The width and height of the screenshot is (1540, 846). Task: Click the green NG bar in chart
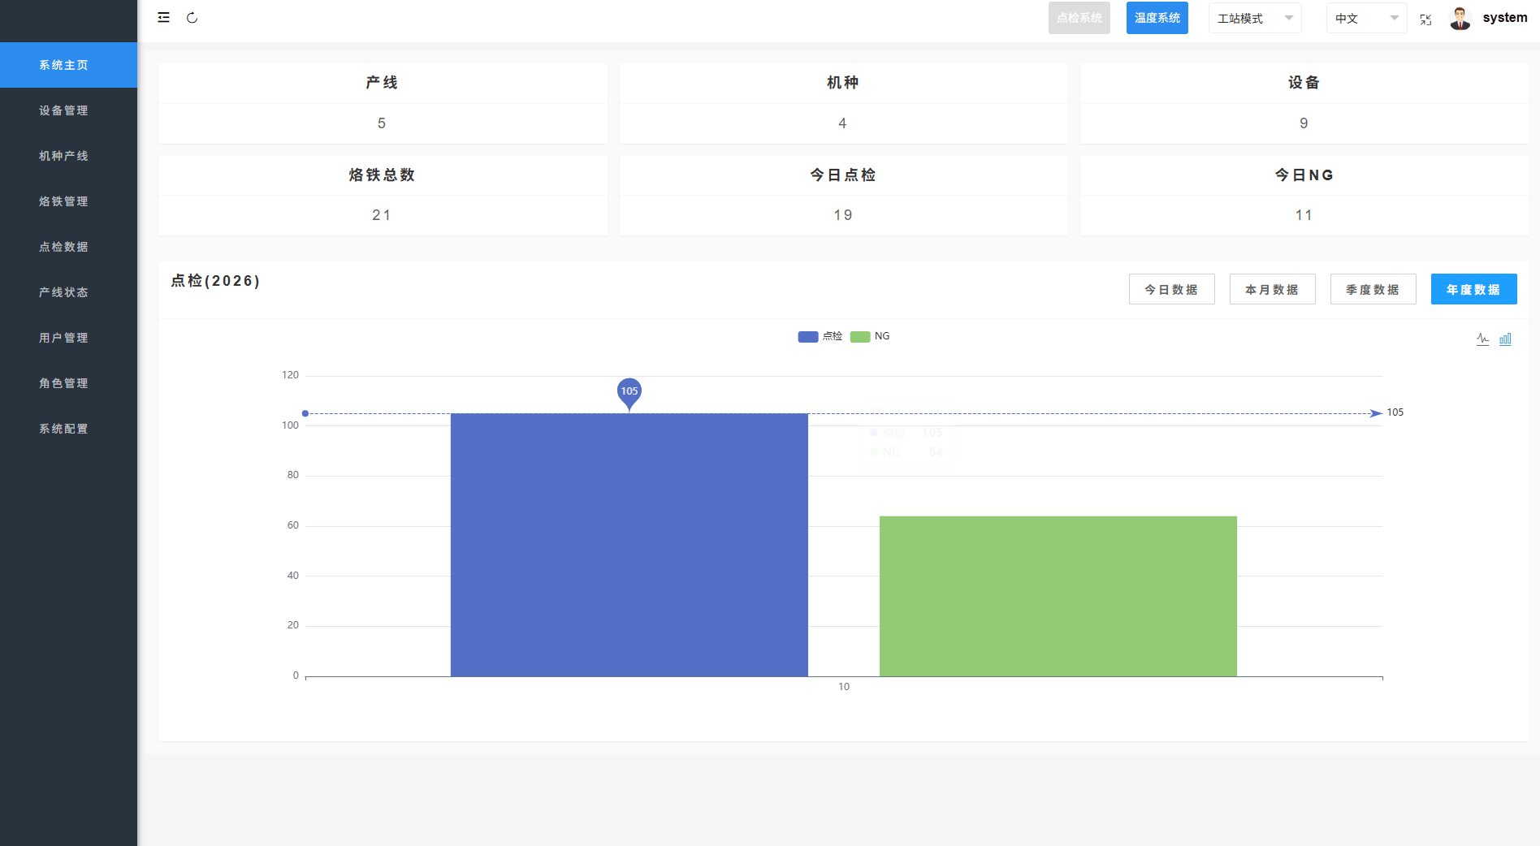pos(1058,596)
